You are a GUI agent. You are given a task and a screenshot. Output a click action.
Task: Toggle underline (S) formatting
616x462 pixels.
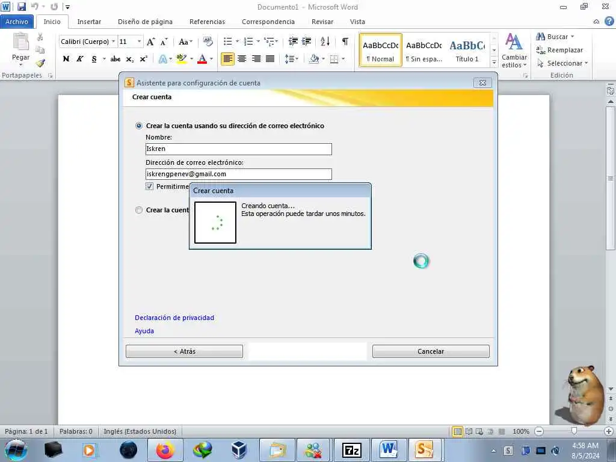[x=94, y=59]
